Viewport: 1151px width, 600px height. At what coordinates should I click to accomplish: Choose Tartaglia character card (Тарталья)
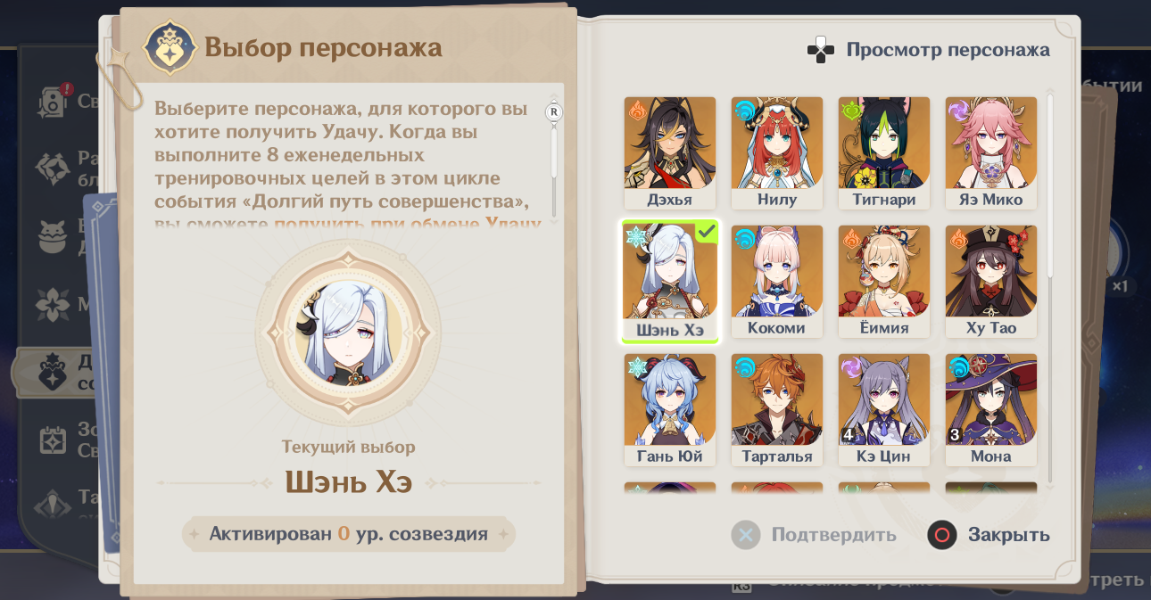(777, 410)
